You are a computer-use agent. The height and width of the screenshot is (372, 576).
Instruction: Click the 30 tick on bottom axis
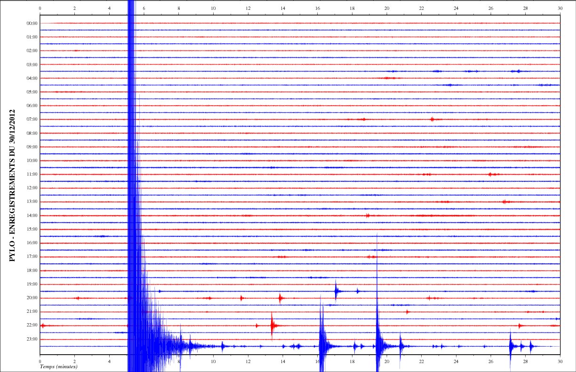(x=560, y=361)
